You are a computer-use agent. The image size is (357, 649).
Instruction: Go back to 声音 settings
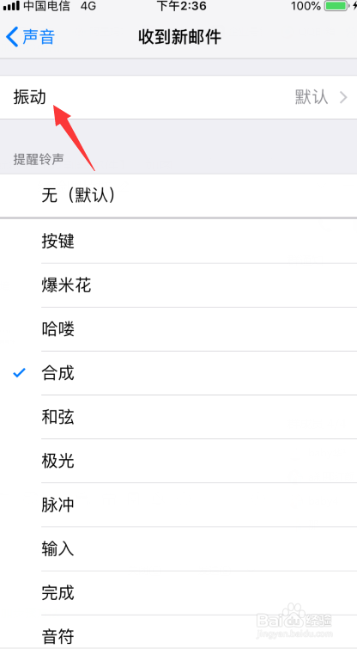pyautogui.click(x=31, y=37)
